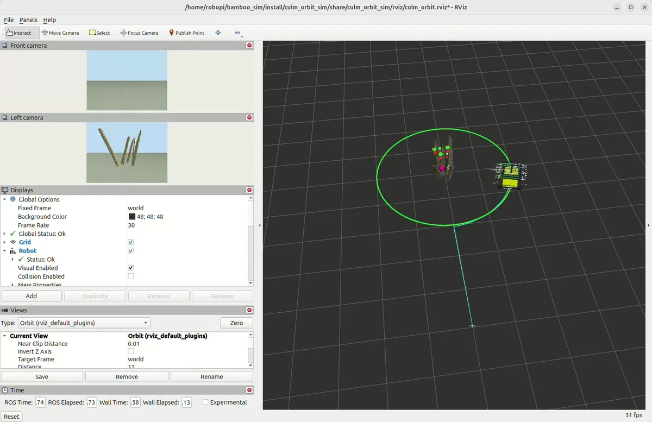Collapse the Robot display node
The width and height of the screenshot is (652, 422).
[x=5, y=251]
